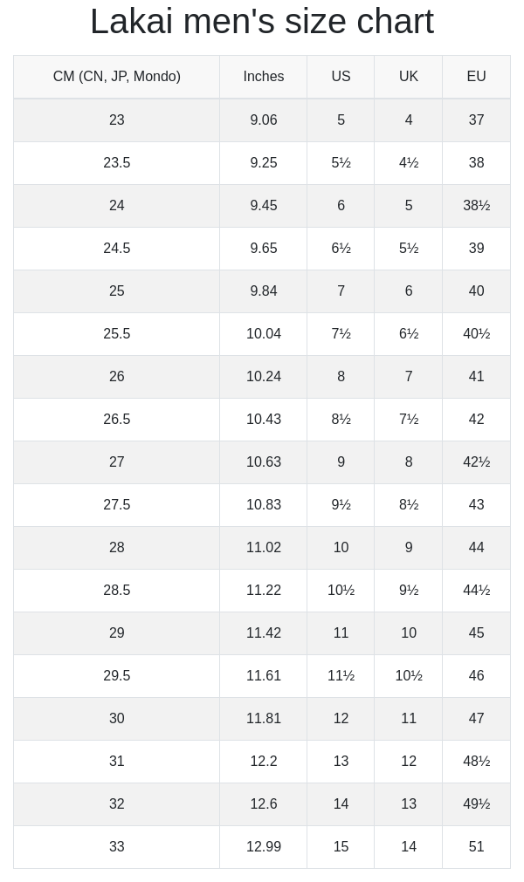This screenshot has height=882, width=524.
Task: Select the EU 40½ cell
Action: pyautogui.click(x=476, y=334)
